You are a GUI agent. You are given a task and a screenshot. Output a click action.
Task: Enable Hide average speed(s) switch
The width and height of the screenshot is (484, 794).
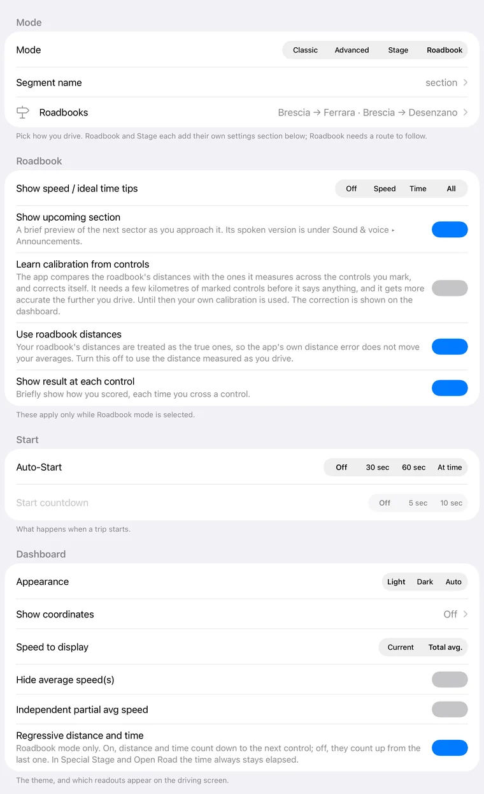tap(450, 680)
